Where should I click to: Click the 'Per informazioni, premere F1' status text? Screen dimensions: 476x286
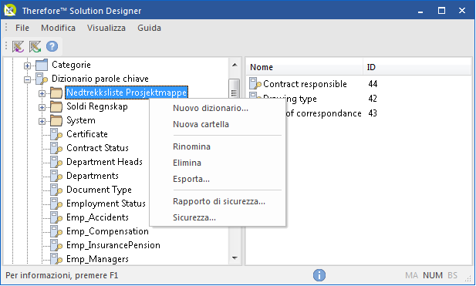click(x=62, y=275)
